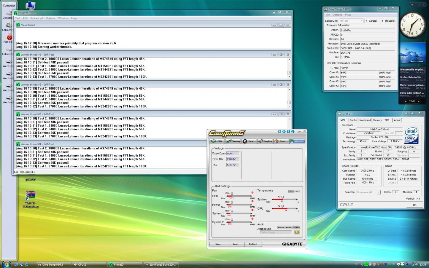The height and width of the screenshot is (268, 429).
Task: Open the Tuner tab in EasyTune6
Action: tap(249, 141)
